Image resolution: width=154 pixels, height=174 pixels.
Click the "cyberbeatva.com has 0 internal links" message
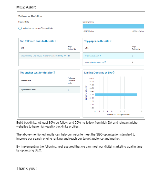coord(38,28)
